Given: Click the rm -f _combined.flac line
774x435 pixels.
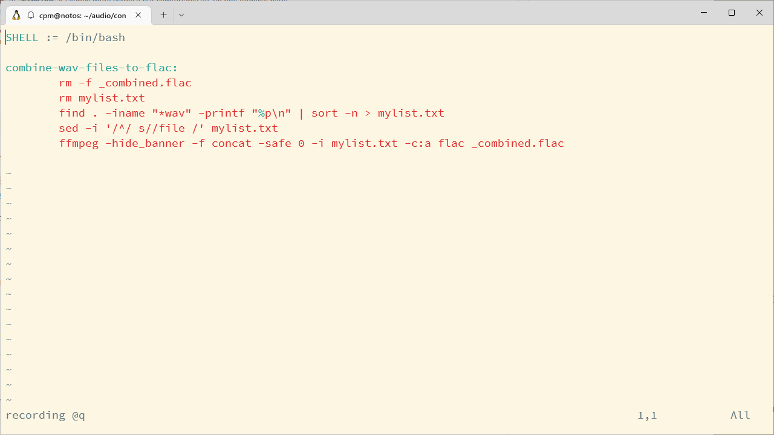Looking at the screenshot, I should click(125, 83).
